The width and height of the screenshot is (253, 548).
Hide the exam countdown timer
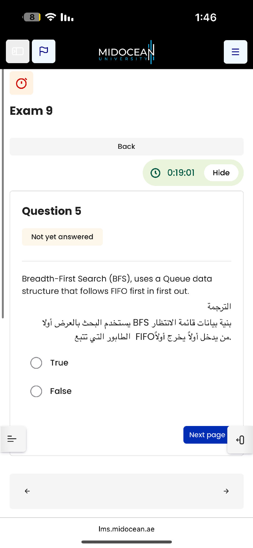[x=221, y=173]
